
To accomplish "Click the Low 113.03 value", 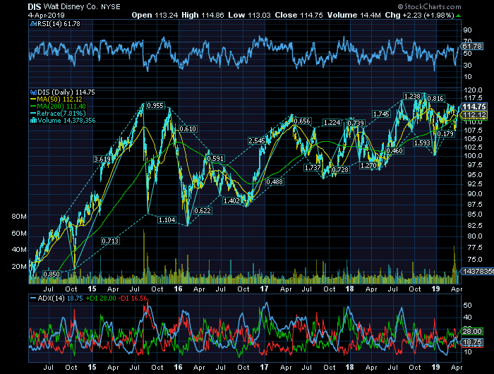I will tap(250, 15).
